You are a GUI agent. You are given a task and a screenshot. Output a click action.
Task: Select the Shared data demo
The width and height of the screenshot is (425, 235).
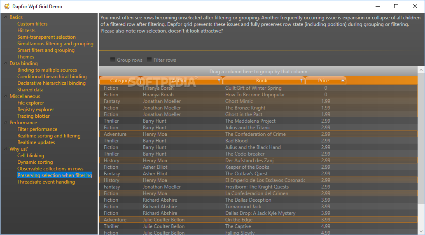(30, 90)
